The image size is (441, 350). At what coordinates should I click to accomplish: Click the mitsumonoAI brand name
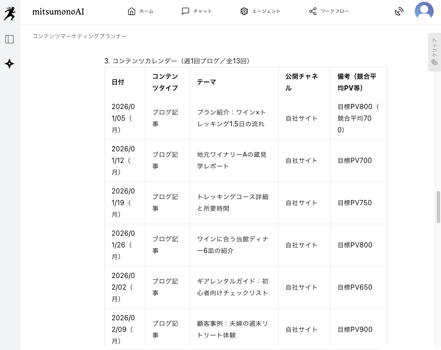pyautogui.click(x=58, y=12)
